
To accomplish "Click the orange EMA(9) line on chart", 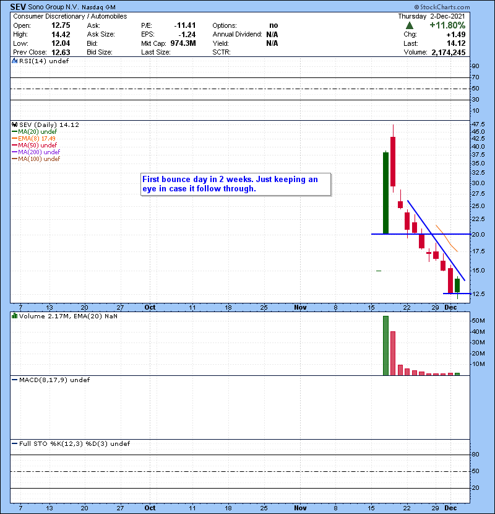I will 447,238.
